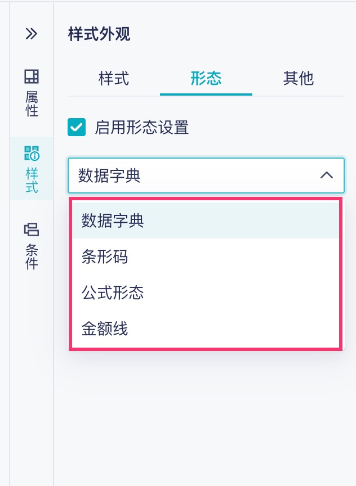Viewport: 356px width, 486px height.
Task: Switch to the 样式 tab
Action: click(114, 78)
